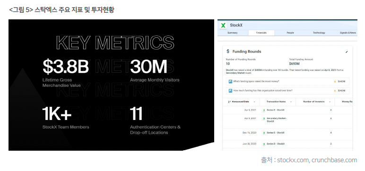
Task: Click the 'Average Monthly Visitors' label
Action: pos(155,80)
